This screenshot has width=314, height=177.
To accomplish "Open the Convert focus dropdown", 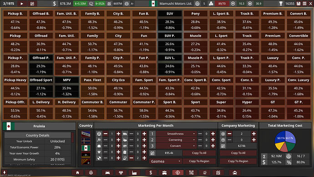I will (176, 146).
